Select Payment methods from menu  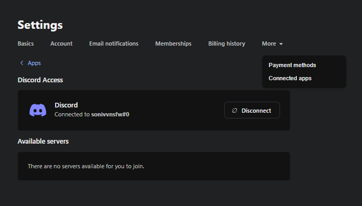292,65
